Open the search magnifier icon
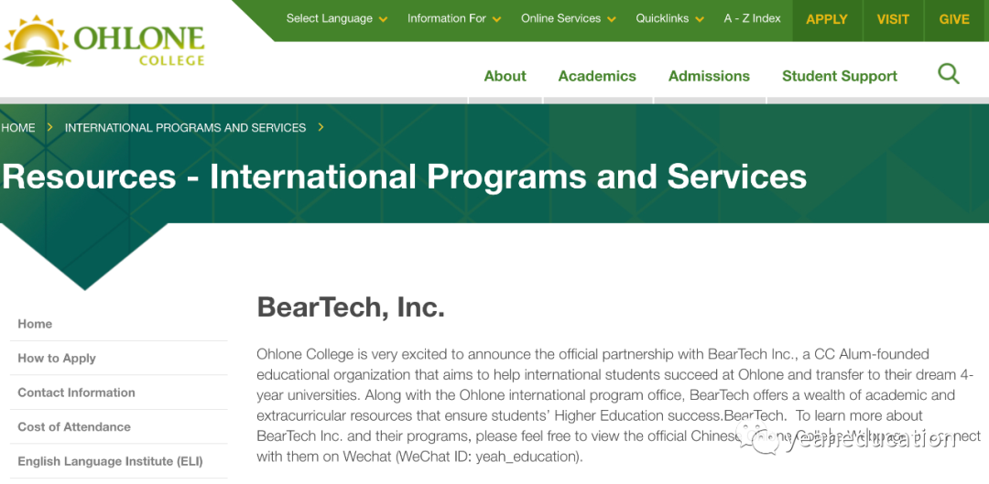This screenshot has height=484, width=989. (x=948, y=74)
